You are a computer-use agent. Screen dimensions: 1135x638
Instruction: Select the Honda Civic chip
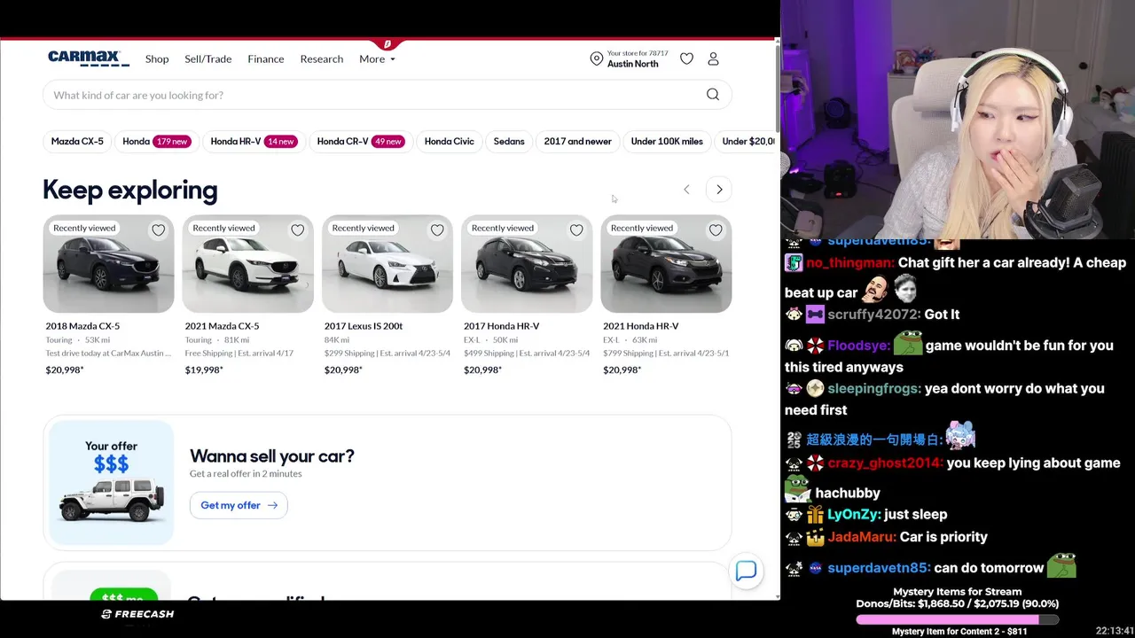click(x=450, y=141)
